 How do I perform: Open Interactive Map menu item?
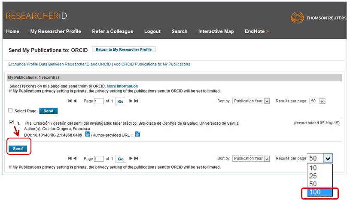click(216, 31)
